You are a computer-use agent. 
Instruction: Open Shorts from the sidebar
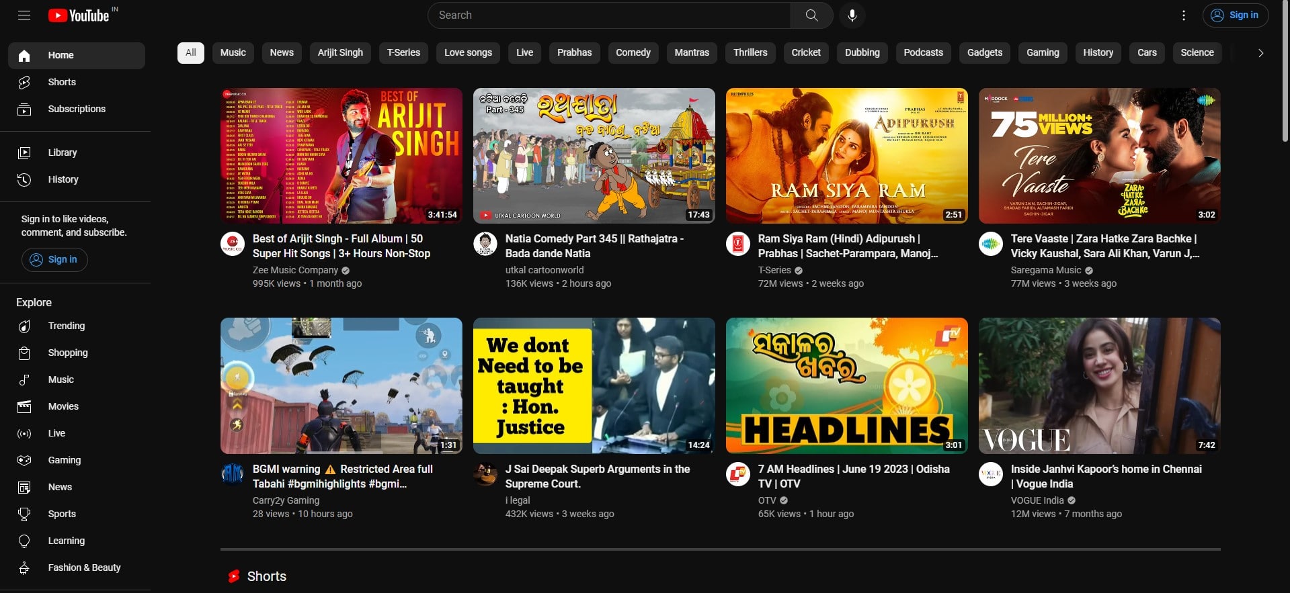[x=77, y=82]
